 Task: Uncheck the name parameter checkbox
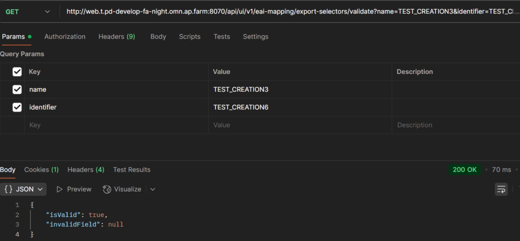17,89
